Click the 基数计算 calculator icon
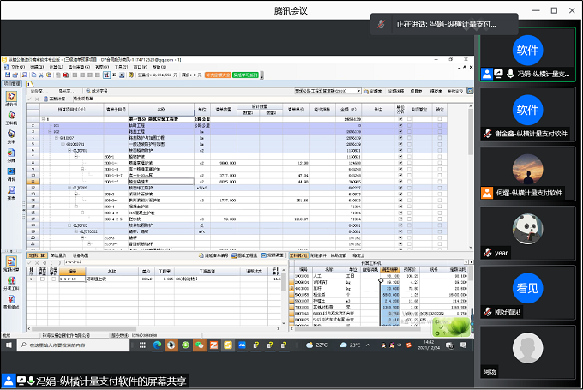Image resolution: width=583 pixels, height=390 pixels. pyautogui.click(x=46, y=99)
